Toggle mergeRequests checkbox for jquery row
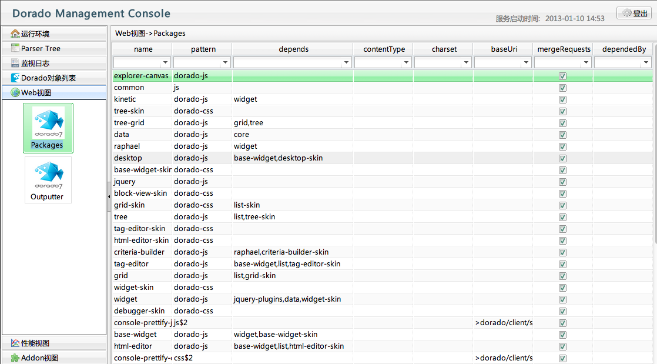Screen dimensions: 657x364 point(562,182)
